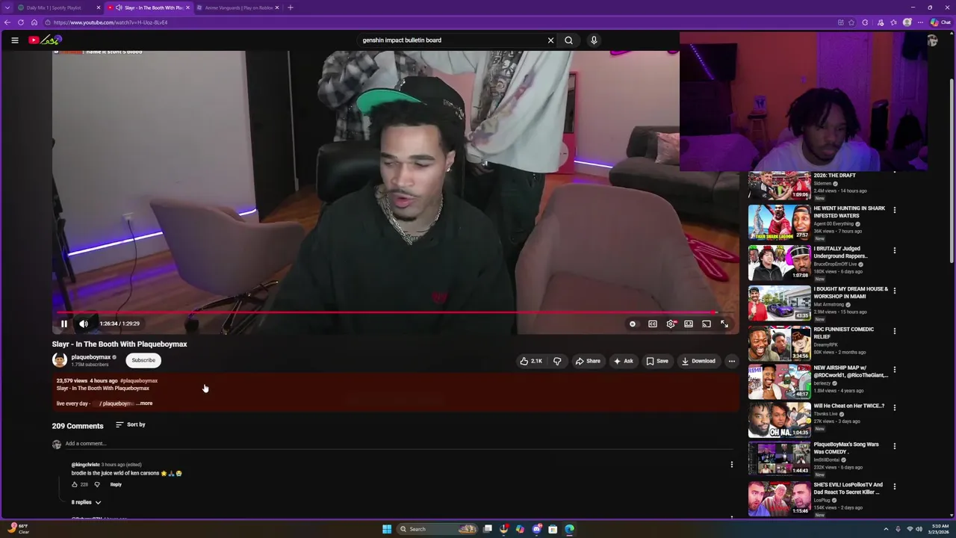Open RDC Funniest Comedic Relief thumbnail
This screenshot has height=538, width=956.
pos(779,343)
